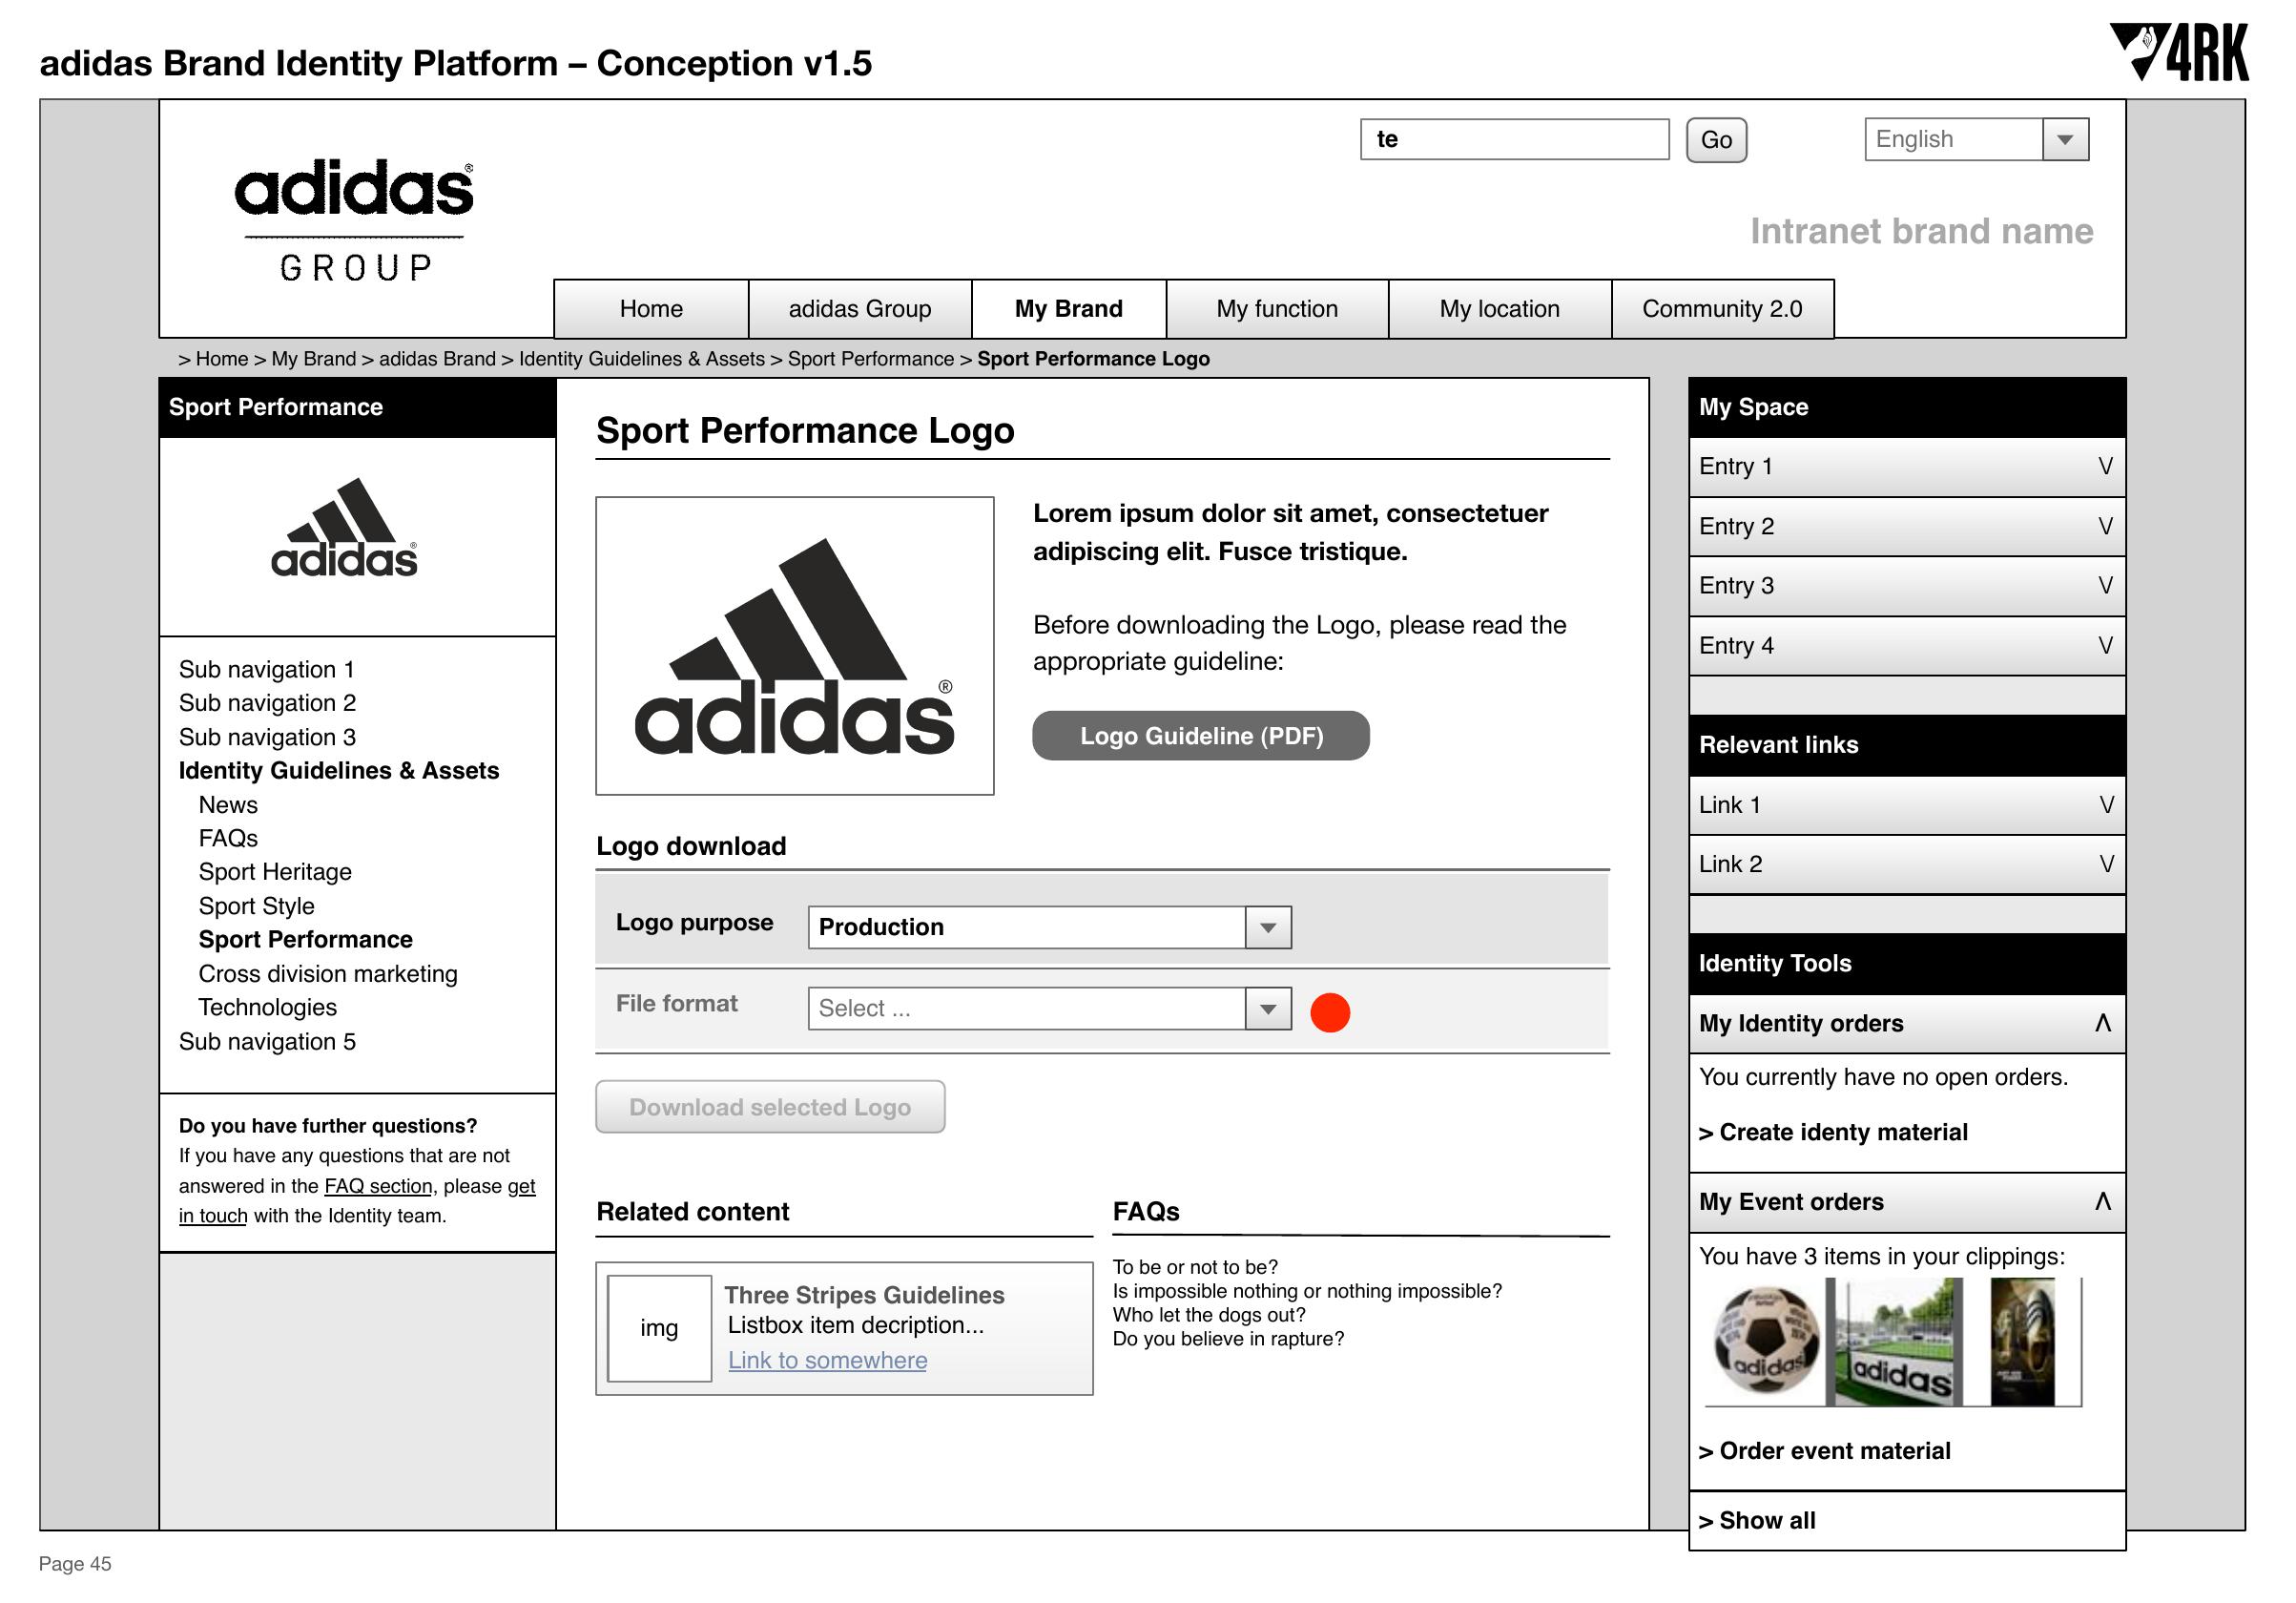Image resolution: width=2296 pixels, height=1603 pixels.
Task: Open the "Link to somewhere" link
Action: coord(828,1360)
